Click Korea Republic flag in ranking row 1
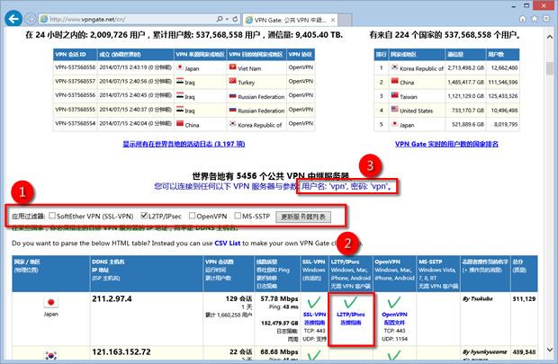This screenshot has height=364, width=558. click(x=394, y=67)
